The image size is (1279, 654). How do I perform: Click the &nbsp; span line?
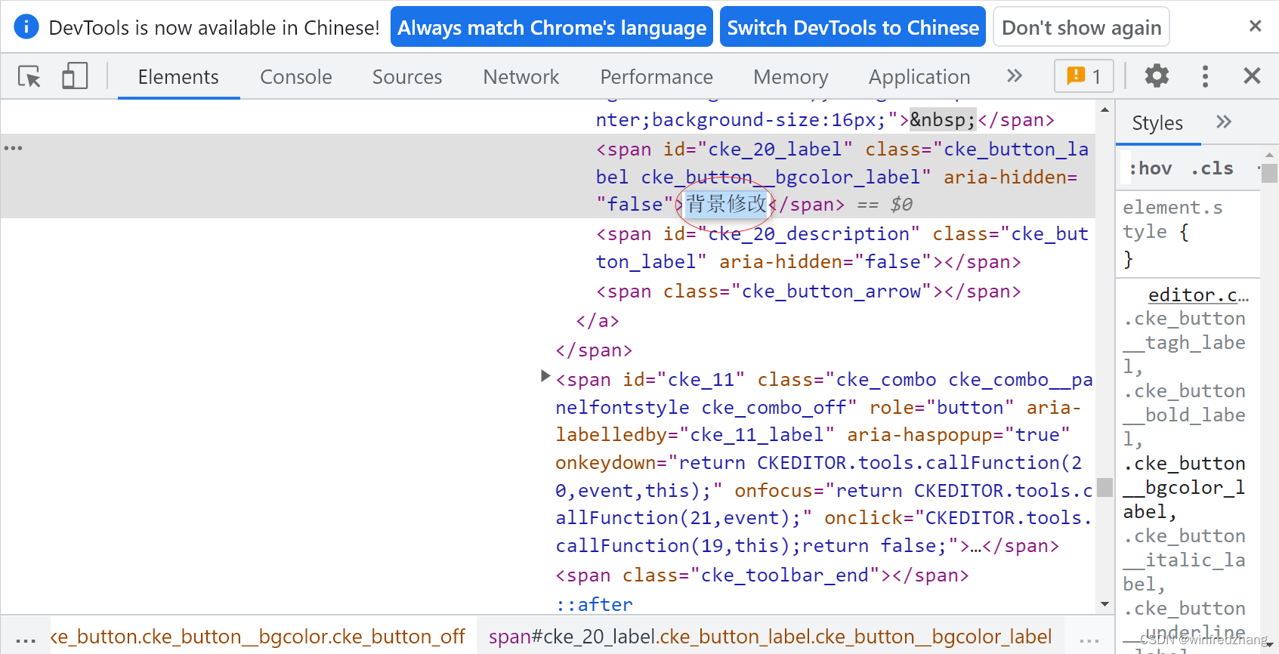(825, 120)
